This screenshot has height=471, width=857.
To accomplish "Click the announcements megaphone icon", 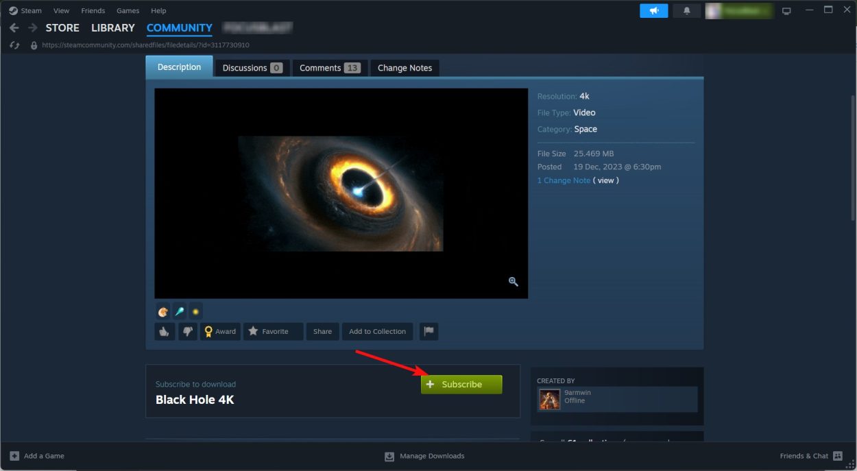I will point(653,11).
